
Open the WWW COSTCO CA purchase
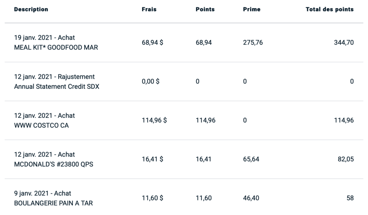click(41, 125)
